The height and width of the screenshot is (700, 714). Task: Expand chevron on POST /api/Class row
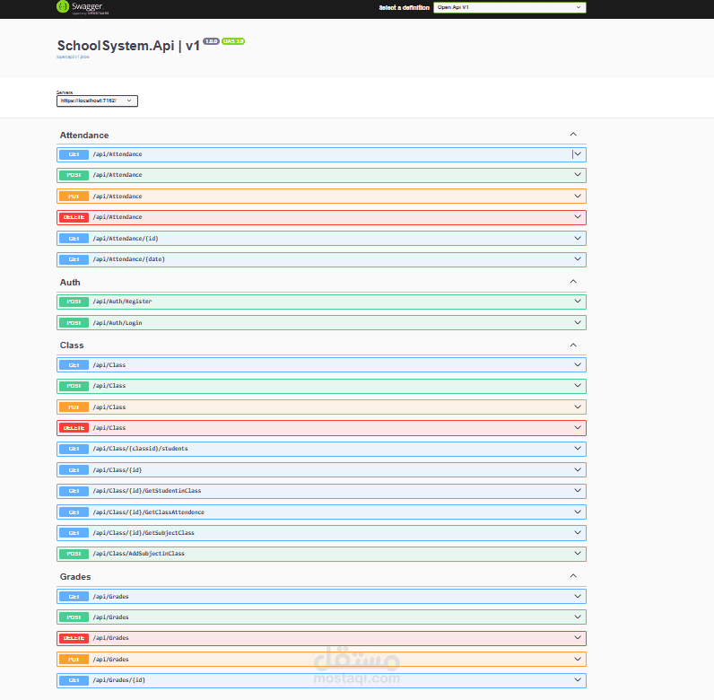578,386
